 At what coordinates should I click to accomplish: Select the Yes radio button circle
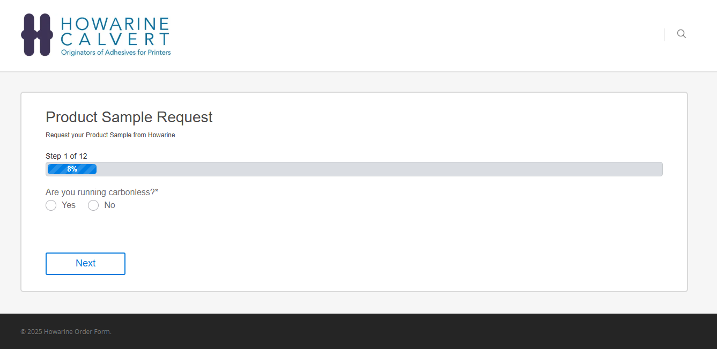(51, 205)
